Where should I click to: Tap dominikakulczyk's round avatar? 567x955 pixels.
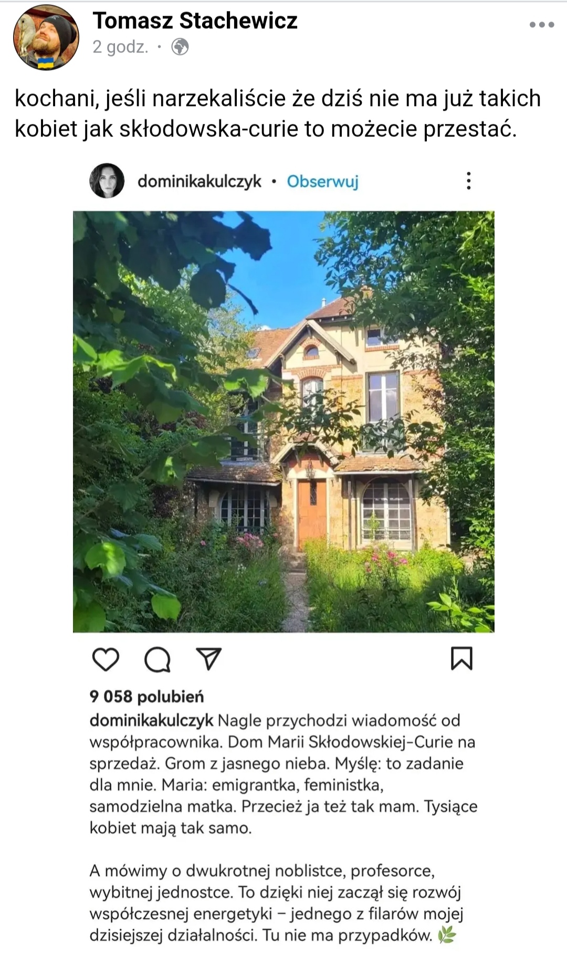(107, 181)
